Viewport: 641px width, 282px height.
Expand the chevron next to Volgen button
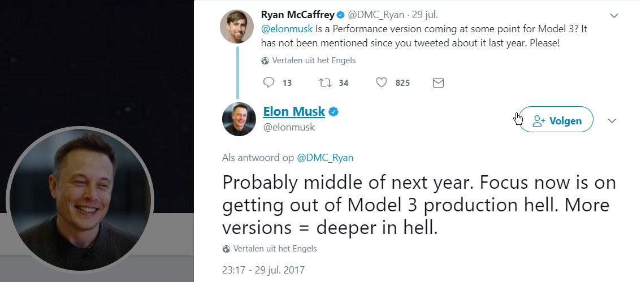(x=612, y=120)
